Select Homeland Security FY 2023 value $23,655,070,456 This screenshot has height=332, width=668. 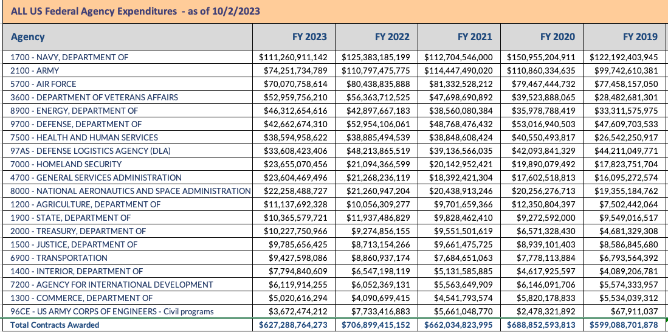[295, 164]
